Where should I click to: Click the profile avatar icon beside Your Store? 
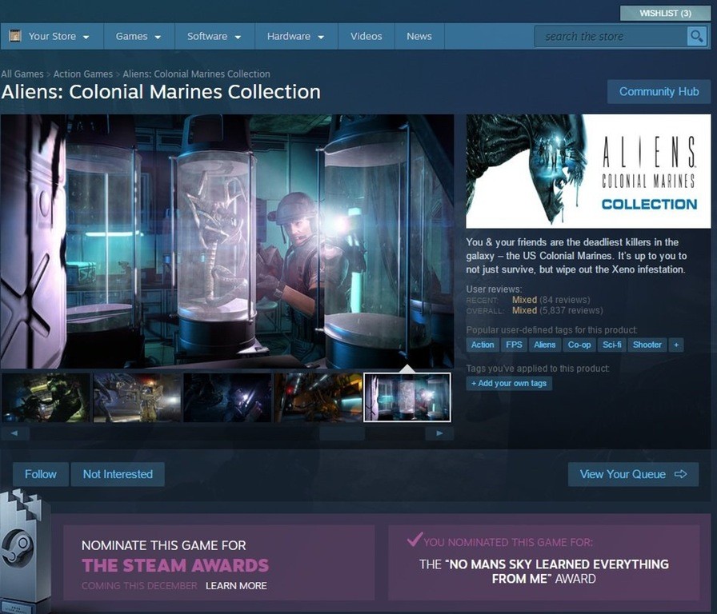coord(15,36)
